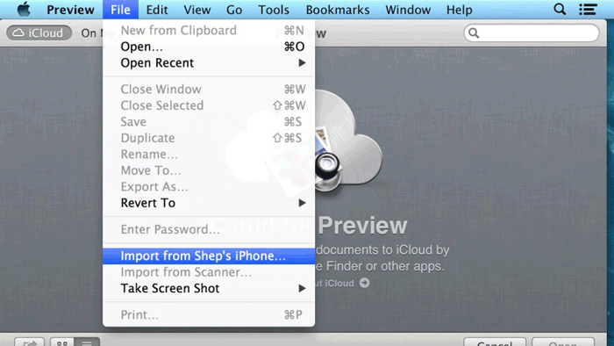Screen dimensions: 614x346
Task: Open Spotlight search magnifier in menu bar
Action: pos(560,9)
